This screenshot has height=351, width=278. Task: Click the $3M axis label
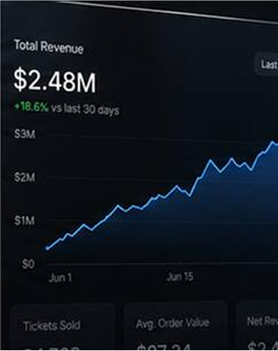click(25, 134)
